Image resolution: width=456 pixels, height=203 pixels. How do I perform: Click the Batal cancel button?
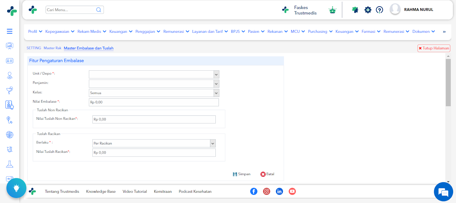(267, 174)
